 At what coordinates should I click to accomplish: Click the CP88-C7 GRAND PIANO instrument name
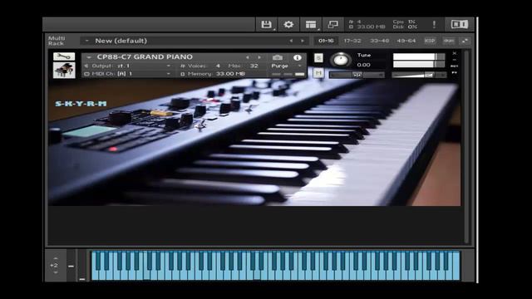point(145,57)
